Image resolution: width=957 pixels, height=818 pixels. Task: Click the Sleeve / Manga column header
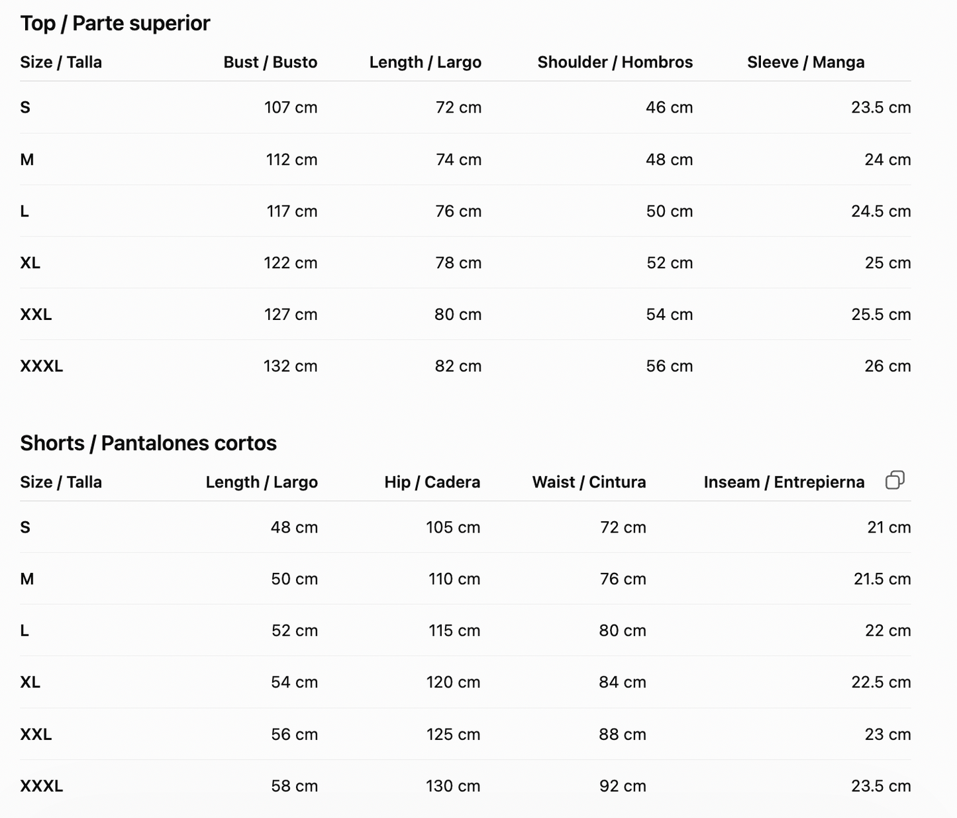(806, 62)
